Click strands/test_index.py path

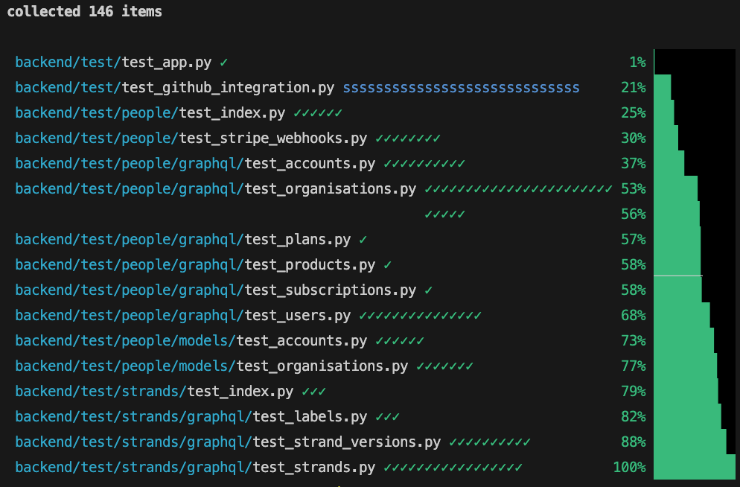tap(154, 392)
